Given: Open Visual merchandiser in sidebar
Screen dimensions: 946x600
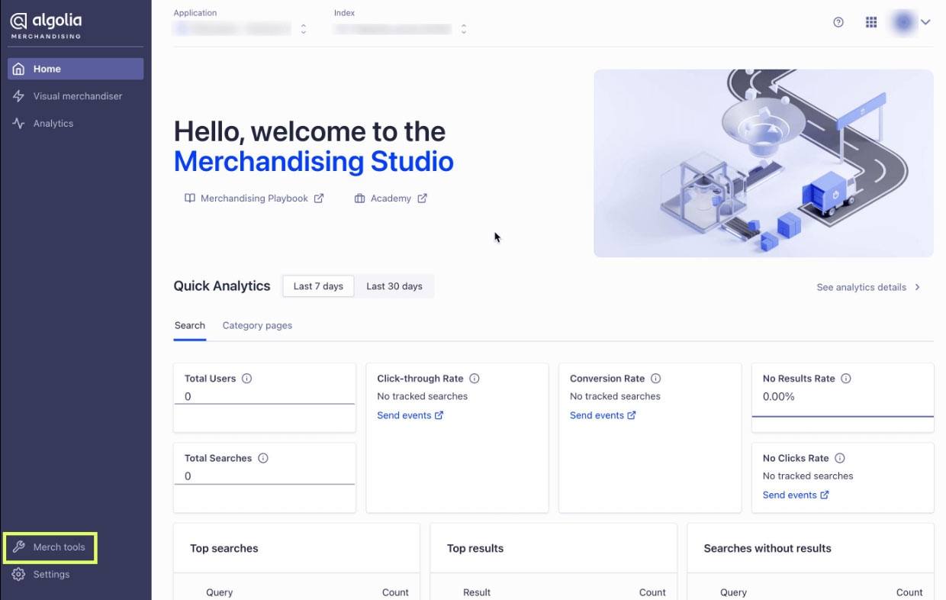Looking at the screenshot, I should pos(76,96).
